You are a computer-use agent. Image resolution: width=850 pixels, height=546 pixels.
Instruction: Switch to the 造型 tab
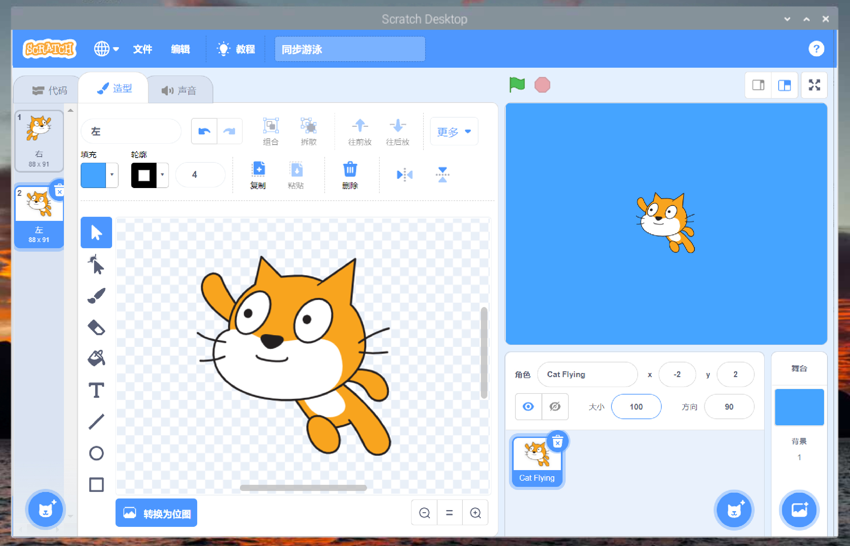(114, 89)
